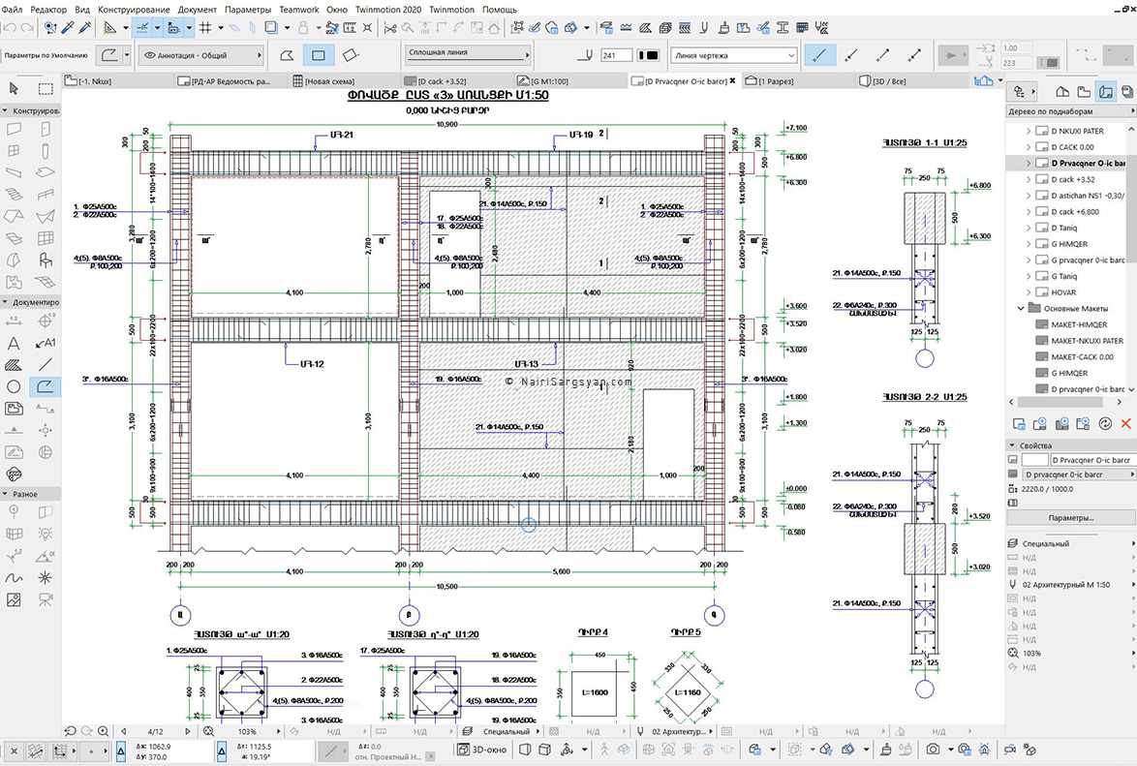Select line with end arrowhead option
The width and height of the screenshot is (1137, 766).
pyautogui.click(x=883, y=55)
